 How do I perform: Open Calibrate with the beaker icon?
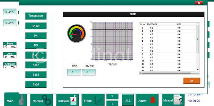[x=67, y=100]
